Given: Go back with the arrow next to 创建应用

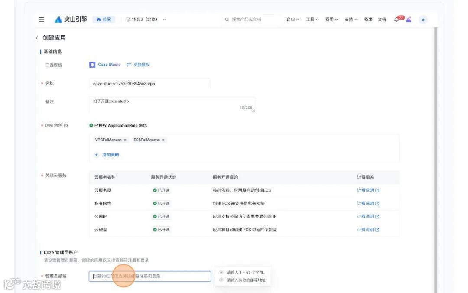Looking at the screenshot, I should click(37, 38).
